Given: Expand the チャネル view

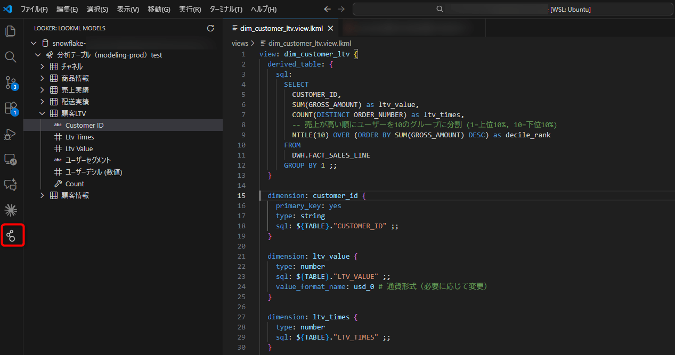Looking at the screenshot, I should pyautogui.click(x=43, y=67).
